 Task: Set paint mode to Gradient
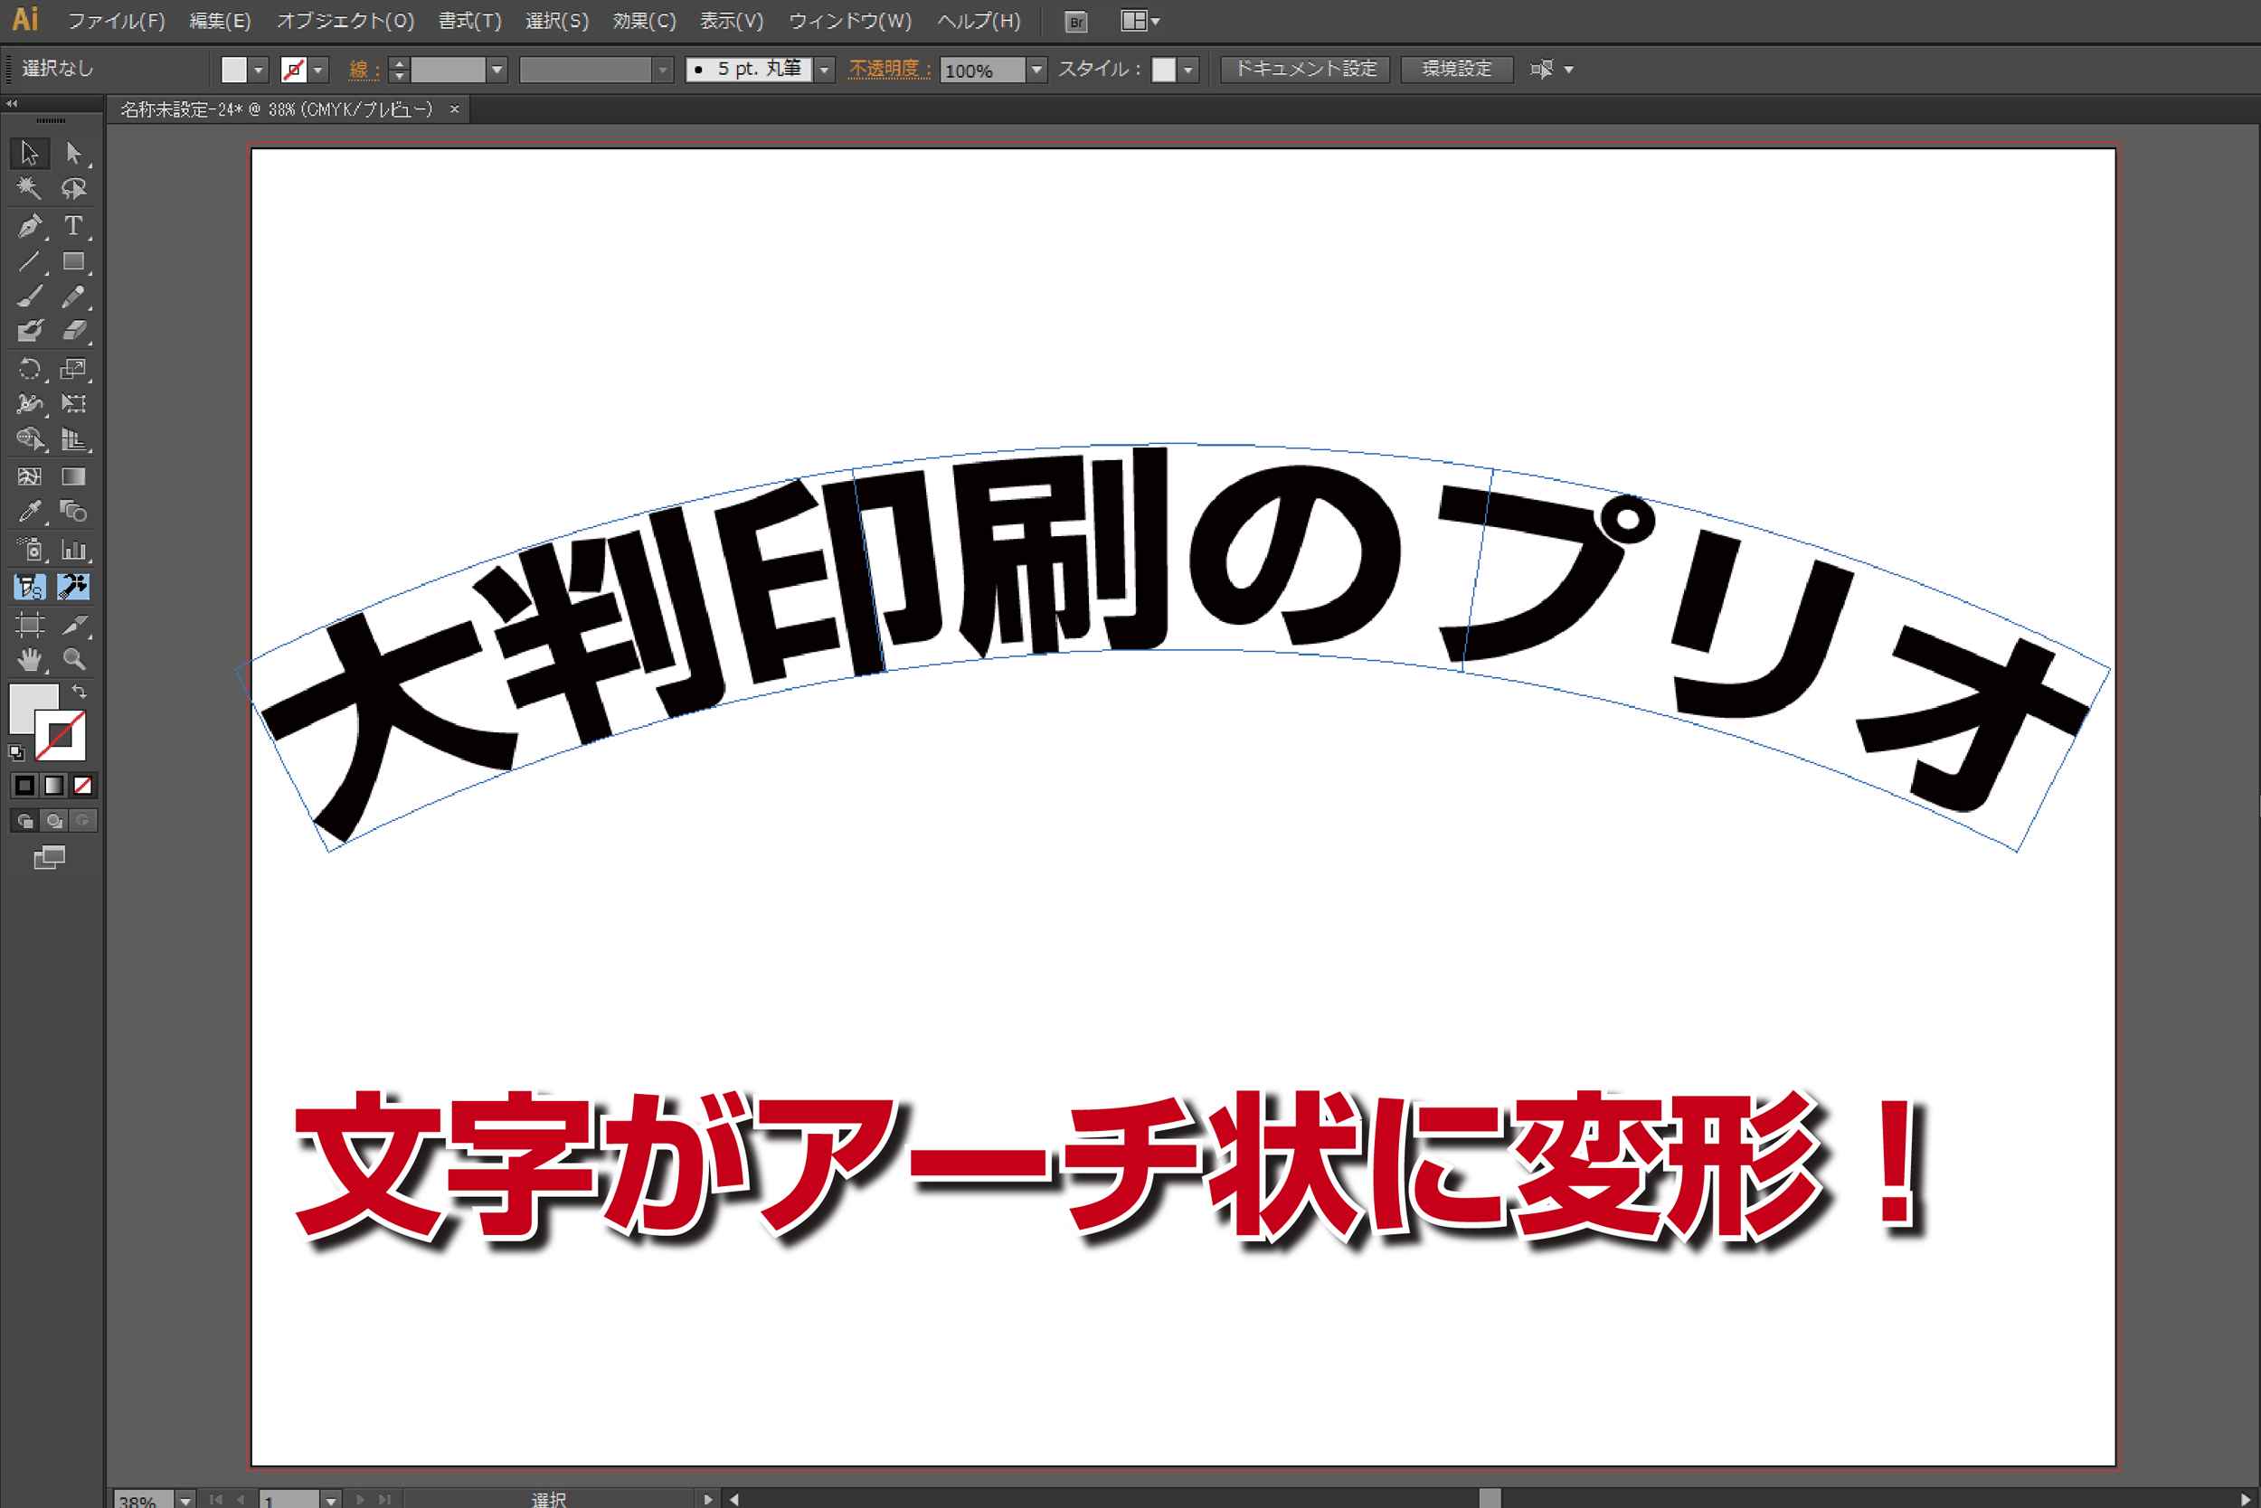click(54, 786)
